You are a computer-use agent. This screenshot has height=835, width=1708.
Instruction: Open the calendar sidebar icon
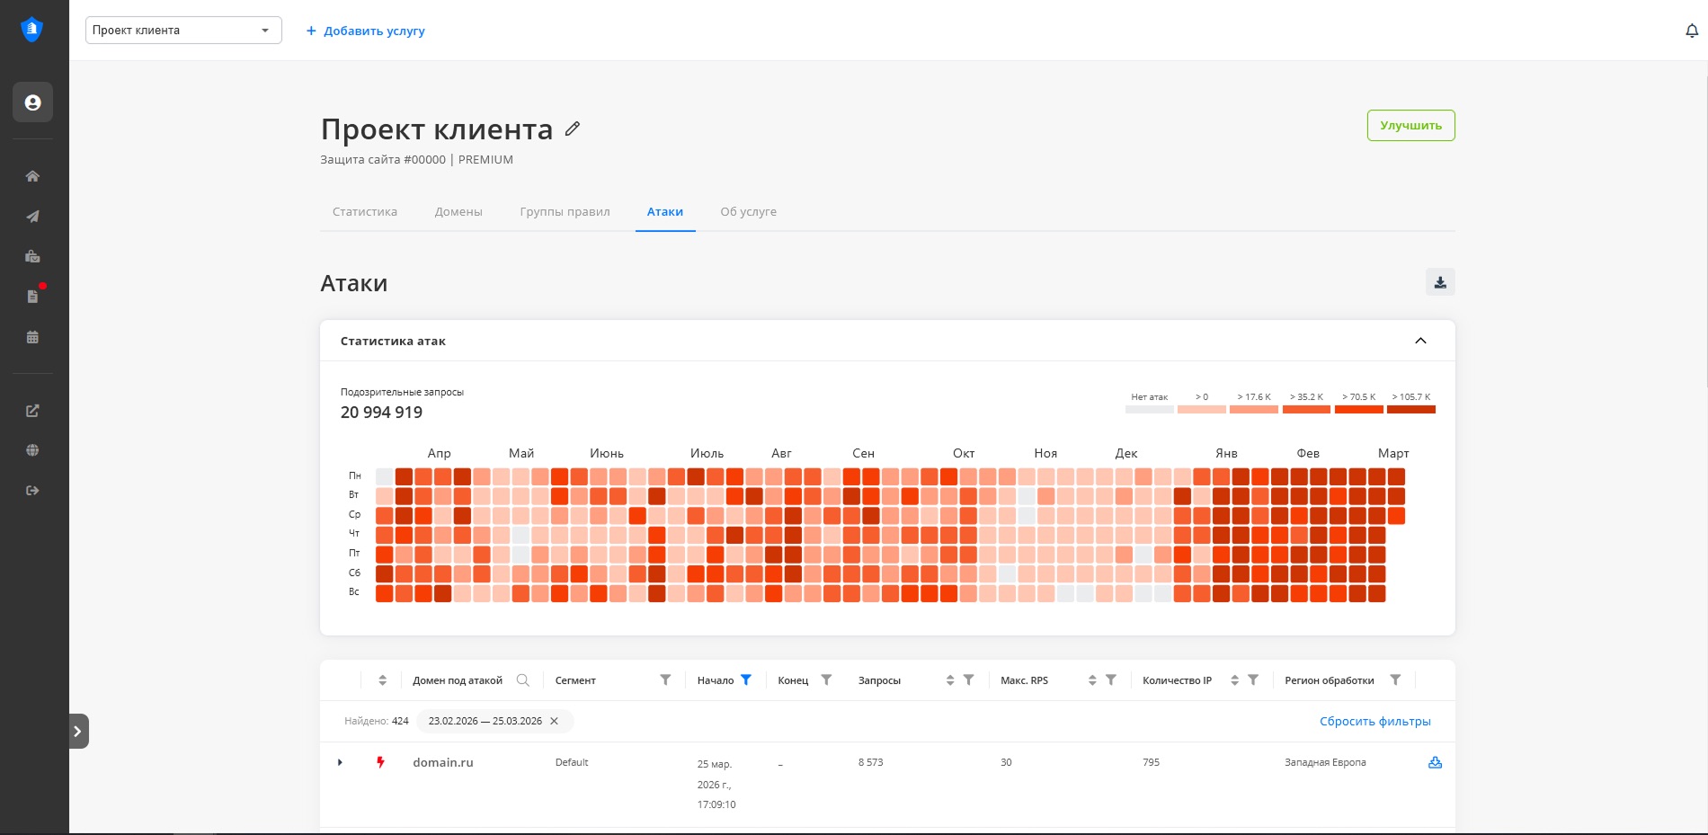tap(32, 337)
